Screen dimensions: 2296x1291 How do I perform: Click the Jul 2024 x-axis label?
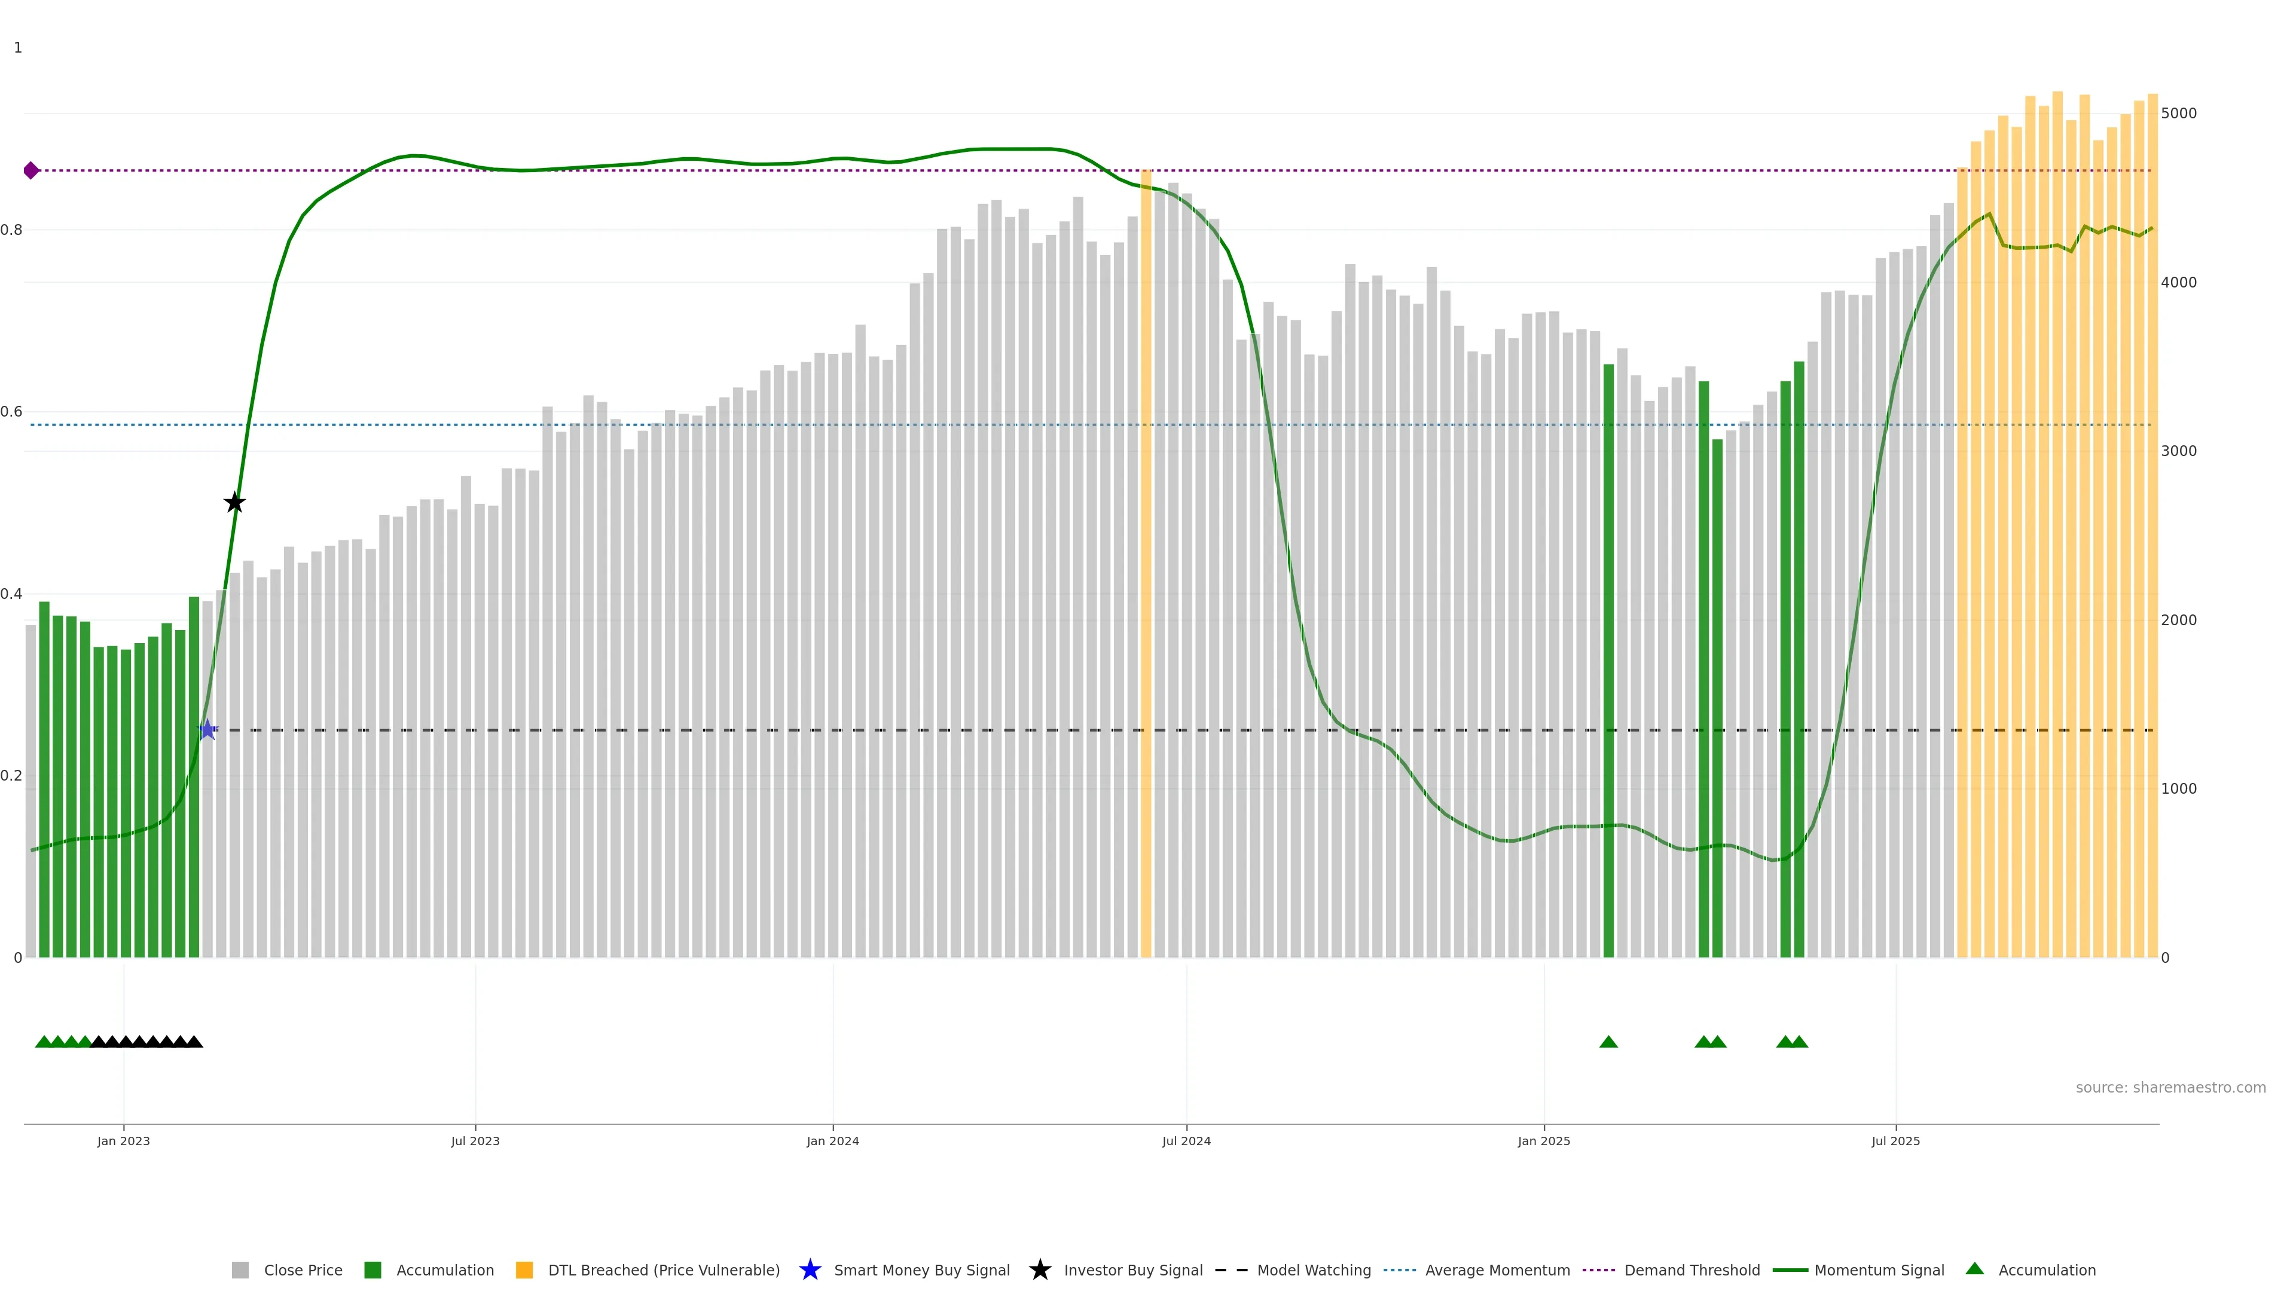(1186, 1140)
